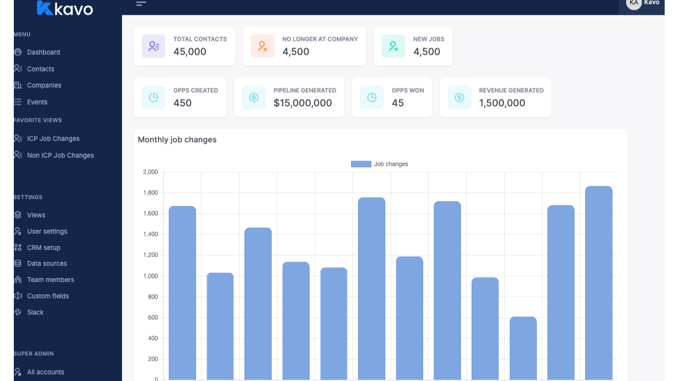This screenshot has height=381, width=678.
Task: Click the Pipeline Generated dollar icon
Action: tap(253, 97)
